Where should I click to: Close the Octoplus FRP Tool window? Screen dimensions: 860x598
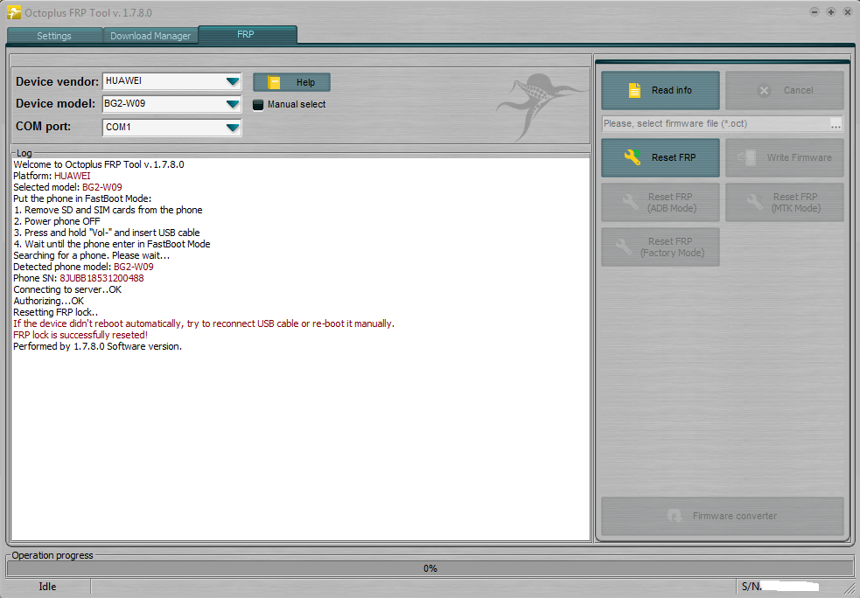848,12
